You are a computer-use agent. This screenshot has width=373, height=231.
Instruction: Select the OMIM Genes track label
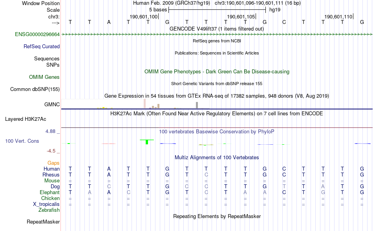[44, 77]
